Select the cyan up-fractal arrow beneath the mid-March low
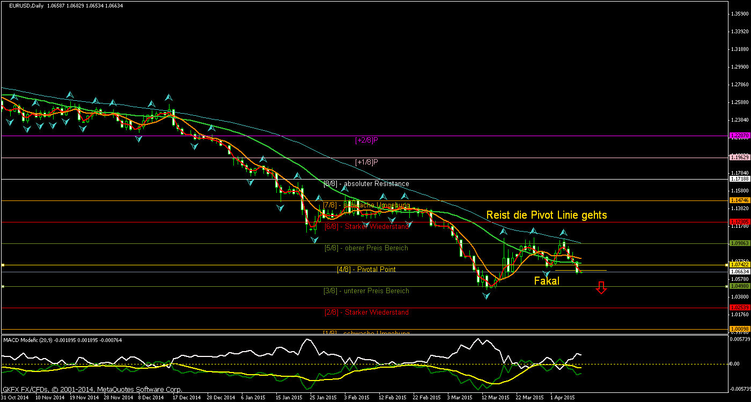The height and width of the screenshot is (402, 751). [487, 295]
